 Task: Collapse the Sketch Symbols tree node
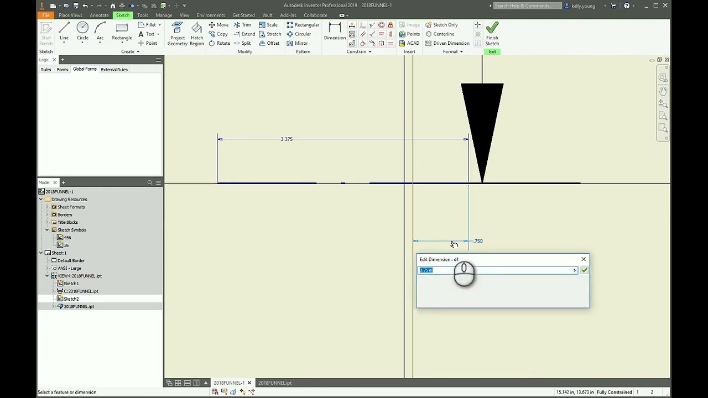coord(48,230)
